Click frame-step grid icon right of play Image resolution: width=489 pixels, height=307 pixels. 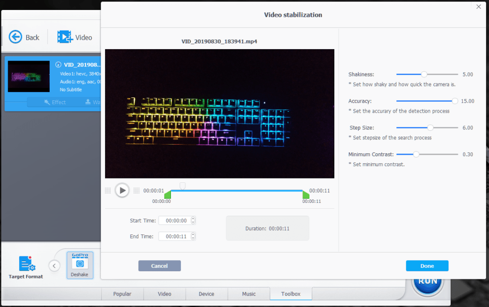coord(137,191)
